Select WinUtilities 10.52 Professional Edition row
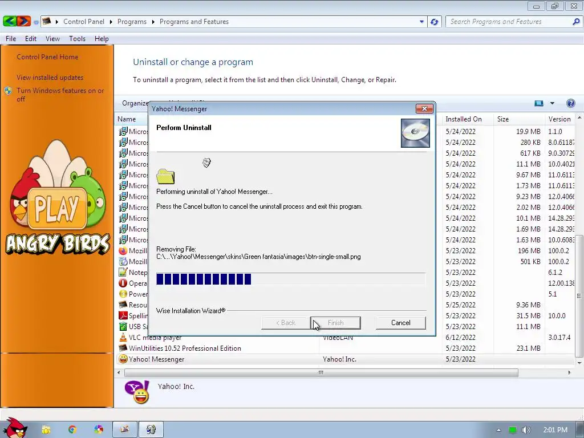 click(x=345, y=348)
